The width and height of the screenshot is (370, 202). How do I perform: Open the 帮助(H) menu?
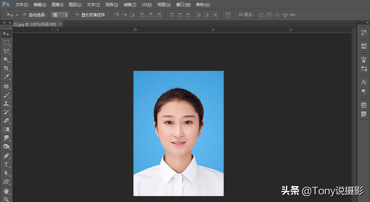point(203,5)
